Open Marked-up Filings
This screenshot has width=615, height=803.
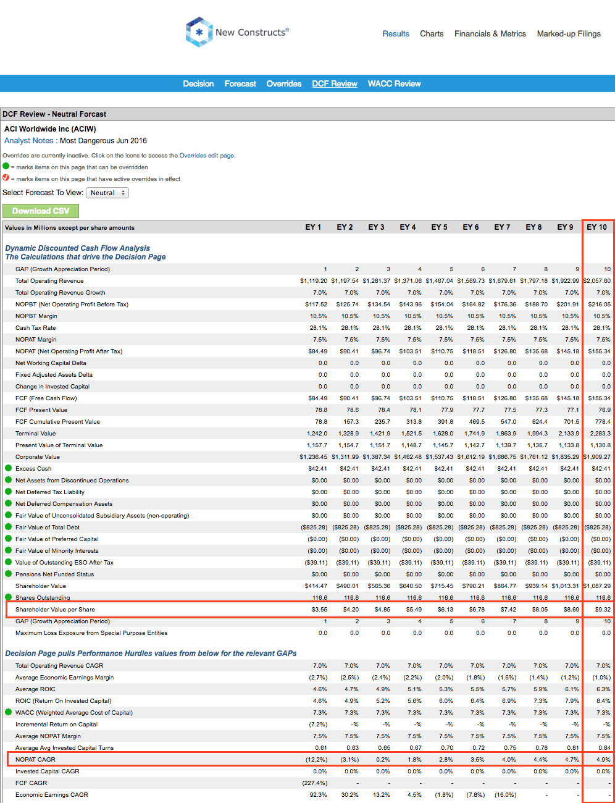tap(569, 34)
